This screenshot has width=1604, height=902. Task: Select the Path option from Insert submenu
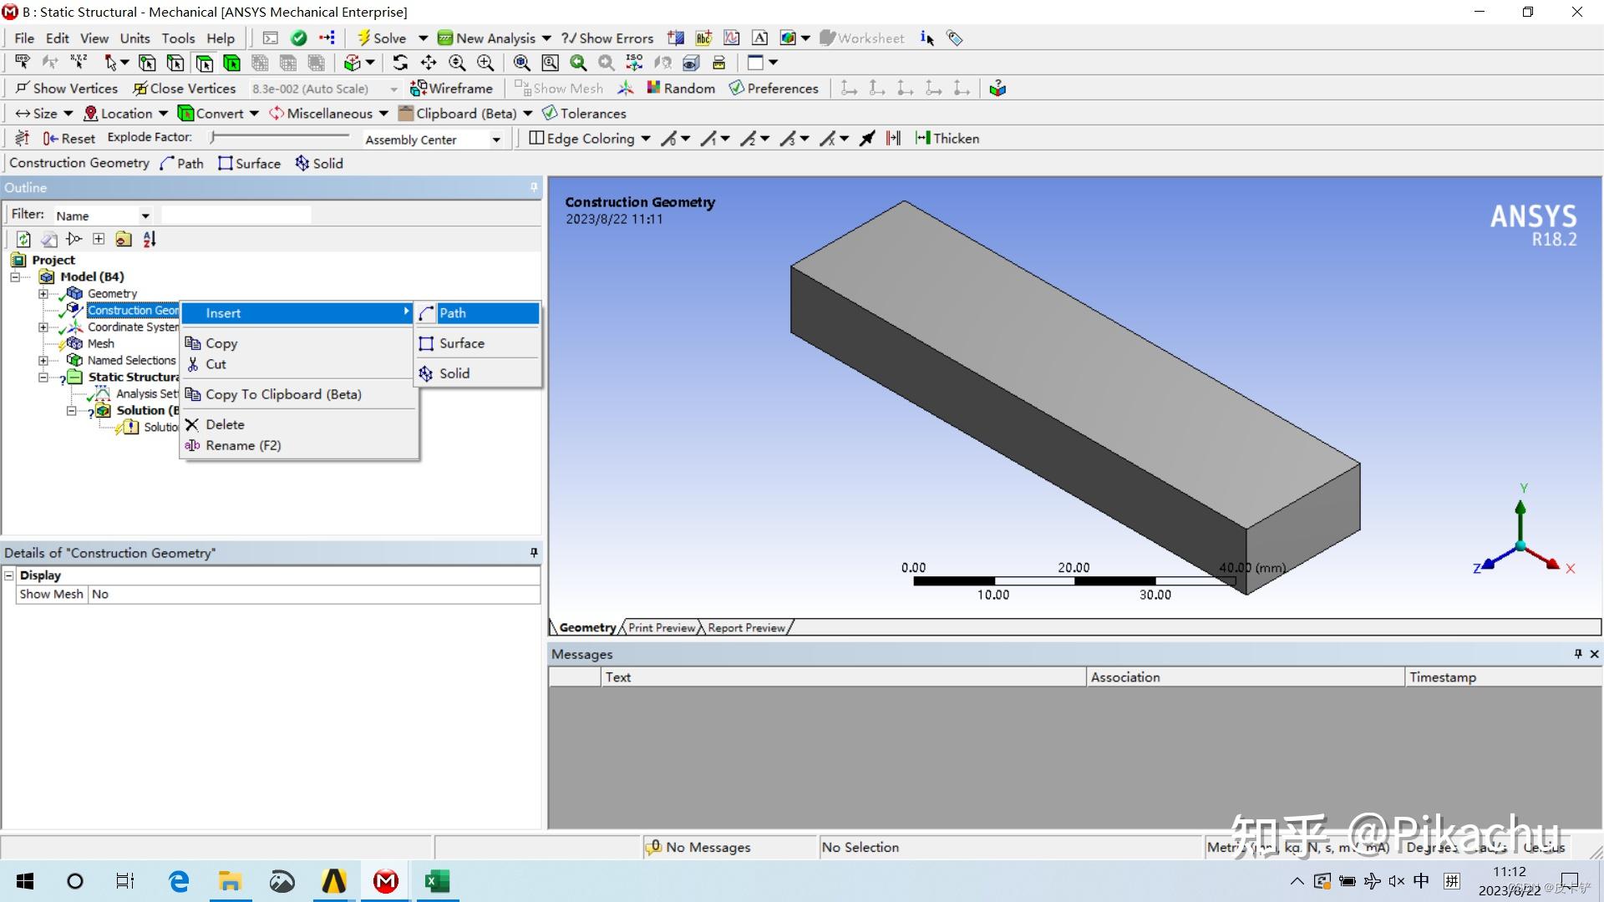454,313
